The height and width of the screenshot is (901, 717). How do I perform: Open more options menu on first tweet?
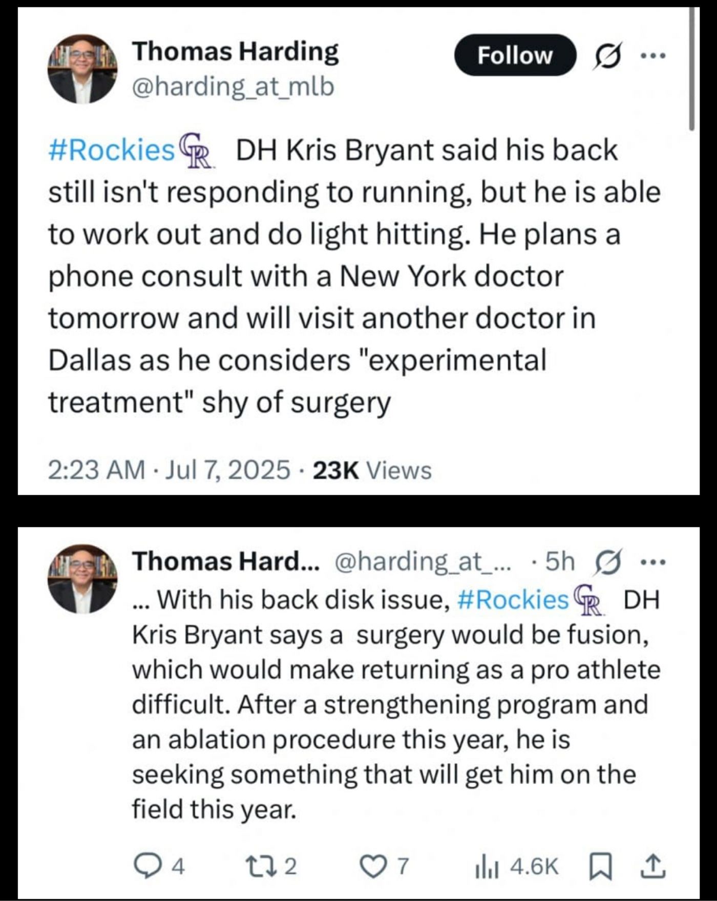click(x=654, y=55)
